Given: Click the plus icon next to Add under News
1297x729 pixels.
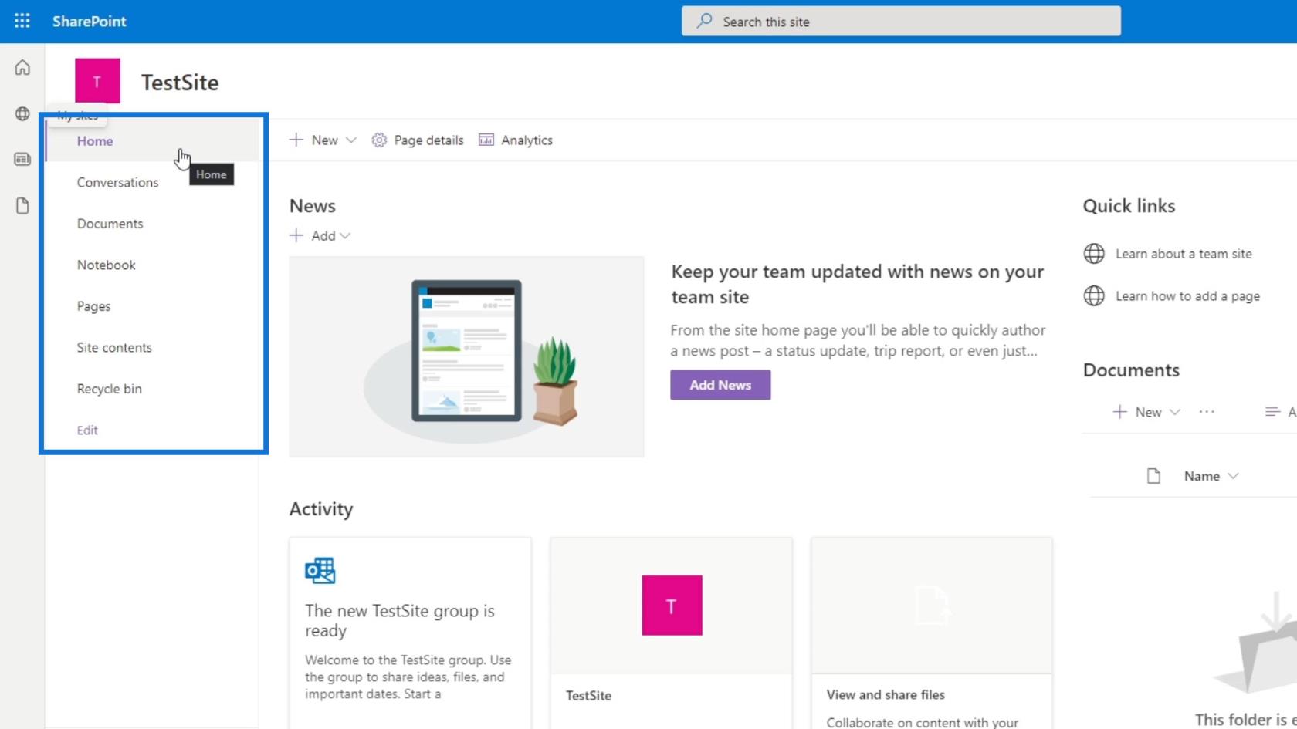Looking at the screenshot, I should [296, 235].
